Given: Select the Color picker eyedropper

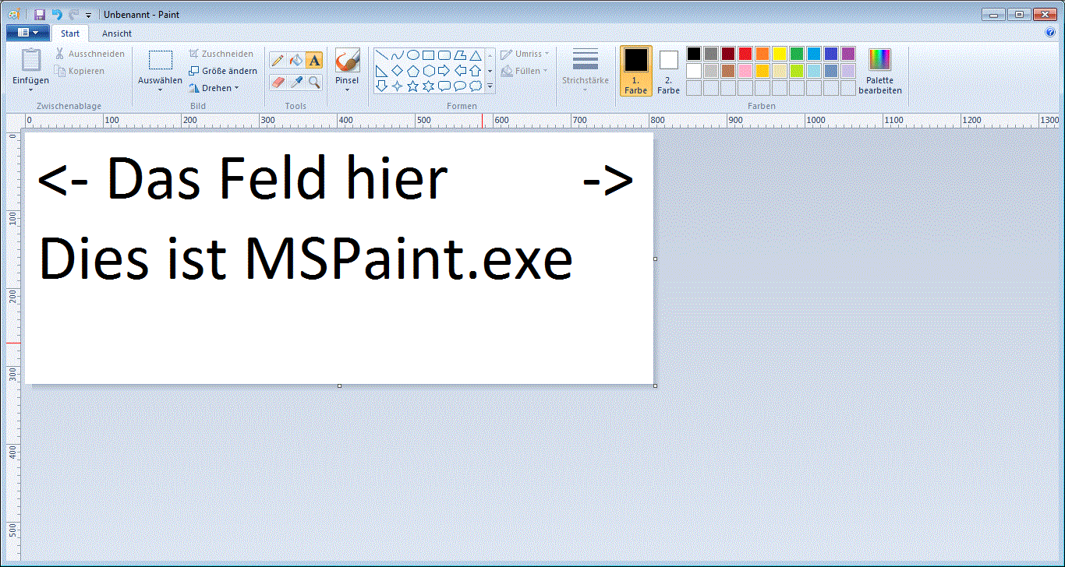Looking at the screenshot, I should (x=295, y=82).
